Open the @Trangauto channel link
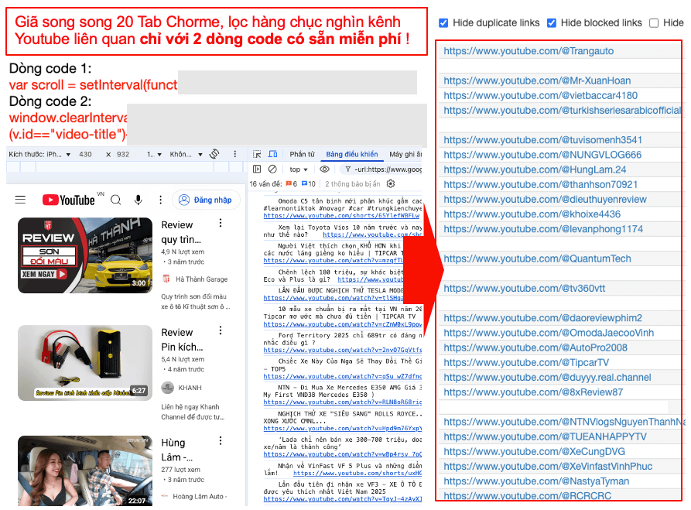 (529, 51)
